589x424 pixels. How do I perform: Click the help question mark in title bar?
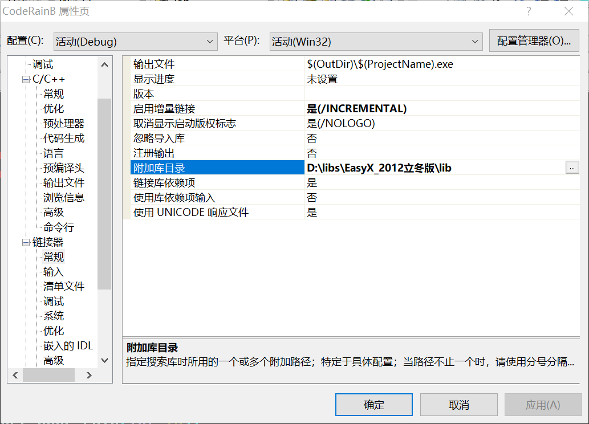point(529,11)
